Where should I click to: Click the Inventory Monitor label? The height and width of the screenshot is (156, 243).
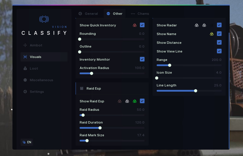95,59
